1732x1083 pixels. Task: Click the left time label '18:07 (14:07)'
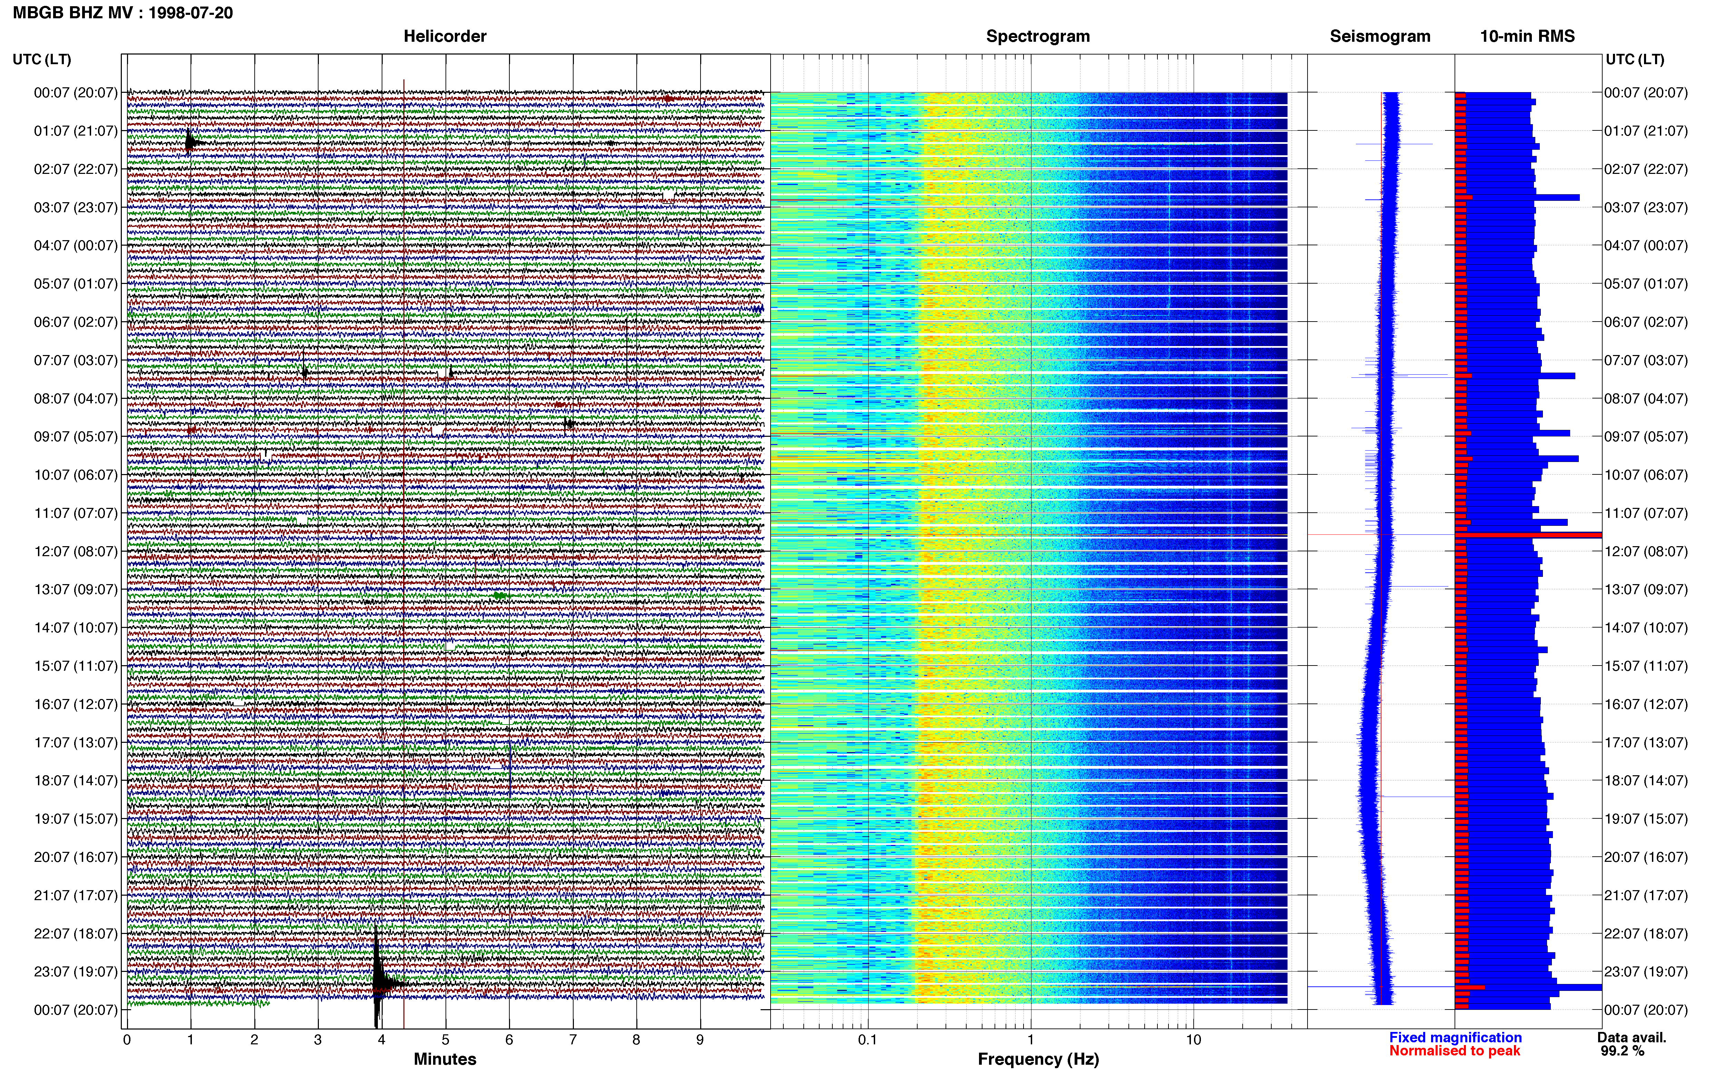click(x=76, y=781)
